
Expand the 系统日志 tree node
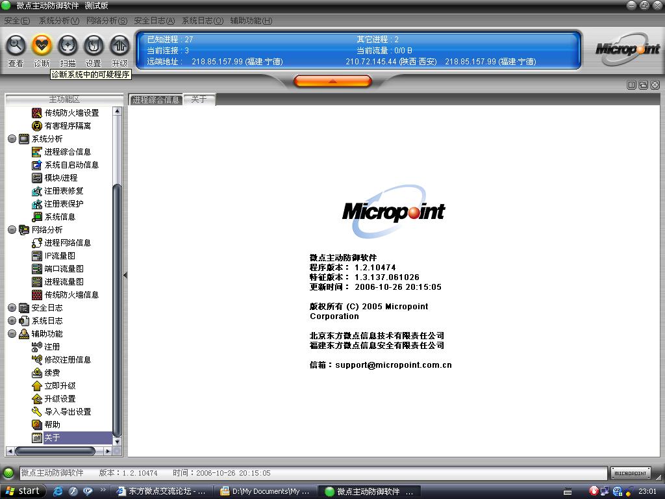[12, 321]
